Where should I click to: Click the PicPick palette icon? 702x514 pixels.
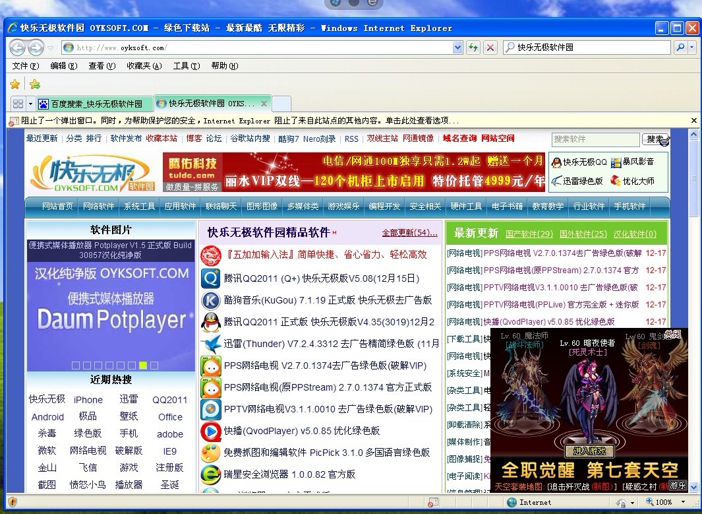pos(211,453)
